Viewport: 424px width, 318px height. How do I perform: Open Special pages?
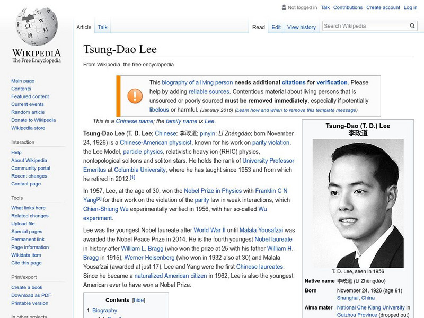(27, 231)
